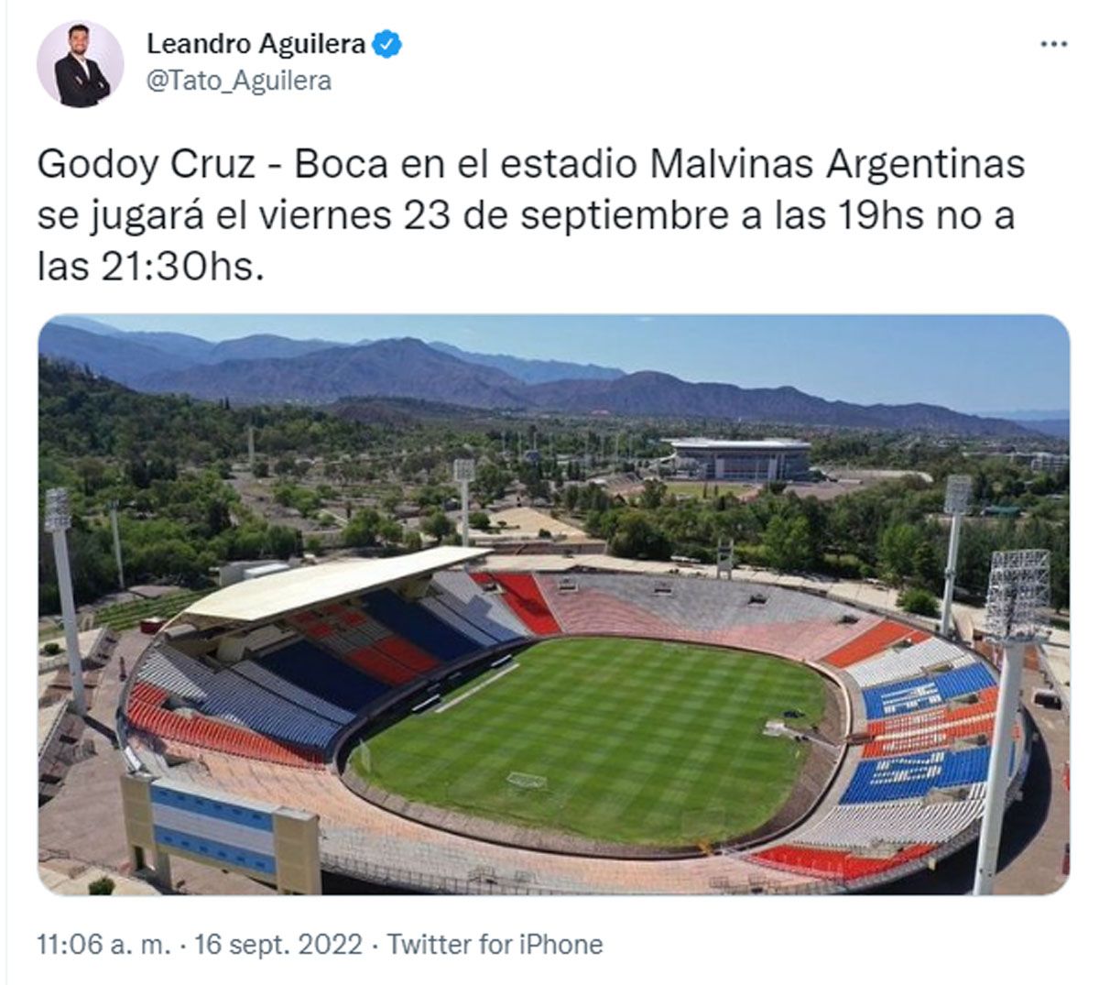Open the Twitter for iPhone source link
1099x985 pixels.
pos(495,944)
